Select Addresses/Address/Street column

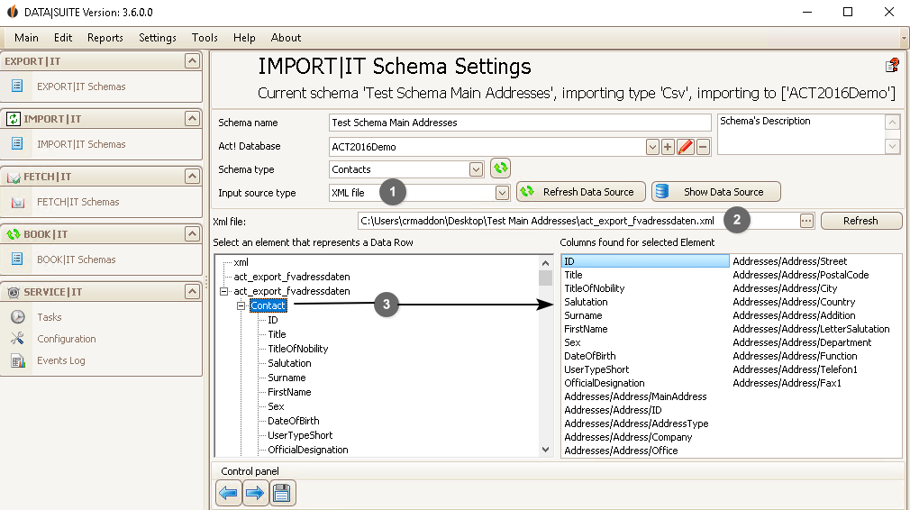coord(790,261)
